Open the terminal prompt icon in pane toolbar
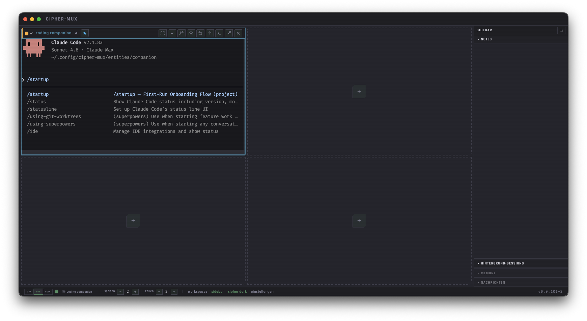 point(219,33)
